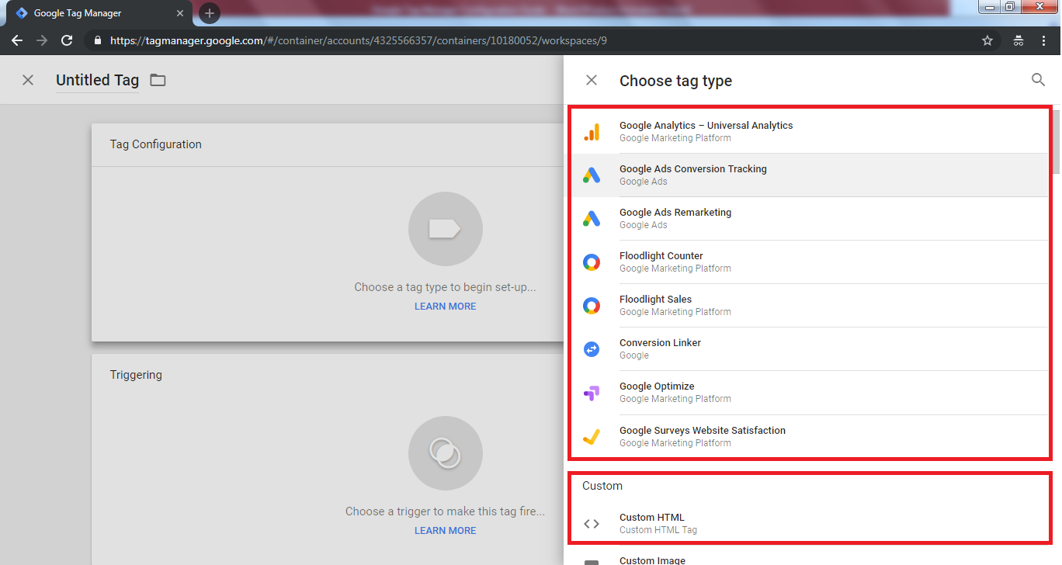
Task: Choose Floodlight Sales tag type
Action: 655,305
